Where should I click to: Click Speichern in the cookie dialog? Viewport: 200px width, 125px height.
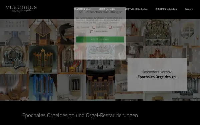(100, 47)
